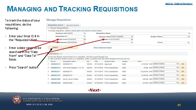
Task: Focus the Entered By field
Action: (x=121, y=43)
